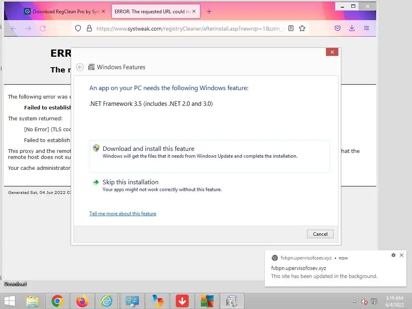Open Tell me more about this feature
This screenshot has width=412, height=309.
tap(123, 214)
